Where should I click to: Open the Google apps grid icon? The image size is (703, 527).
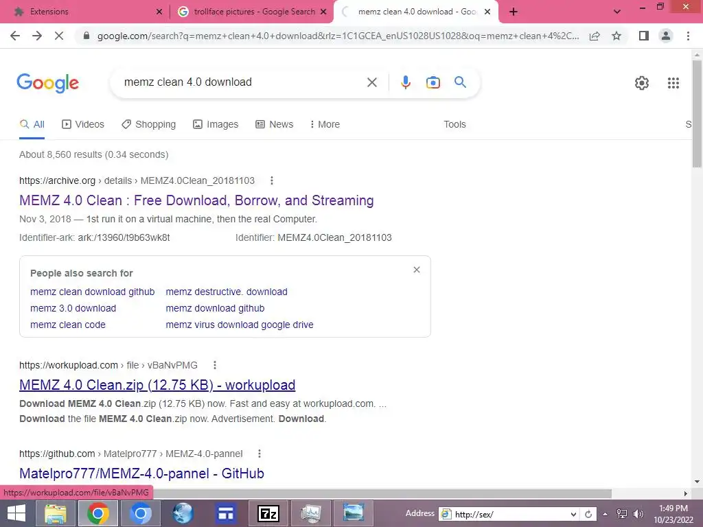pos(673,83)
